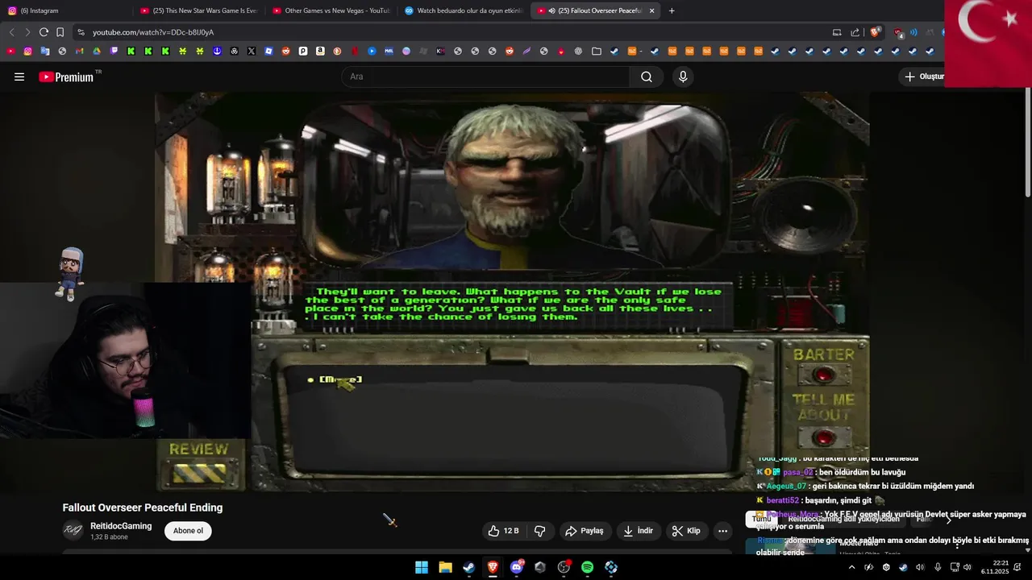
Task: Subscribe using the Abone ol button
Action: 188,531
